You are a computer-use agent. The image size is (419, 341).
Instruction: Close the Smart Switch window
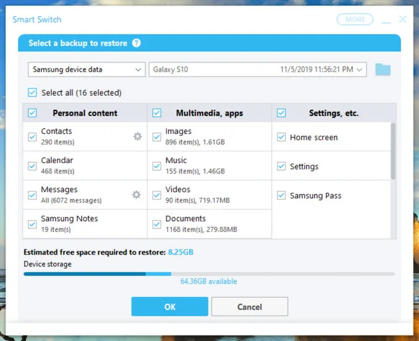[403, 19]
